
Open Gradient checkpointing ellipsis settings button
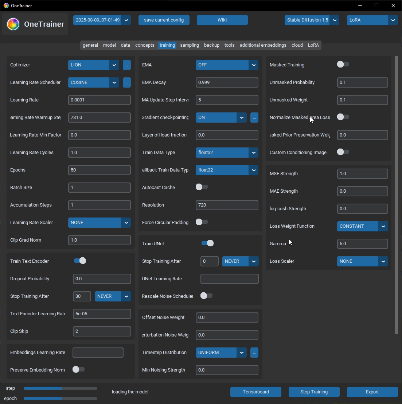coord(254,118)
